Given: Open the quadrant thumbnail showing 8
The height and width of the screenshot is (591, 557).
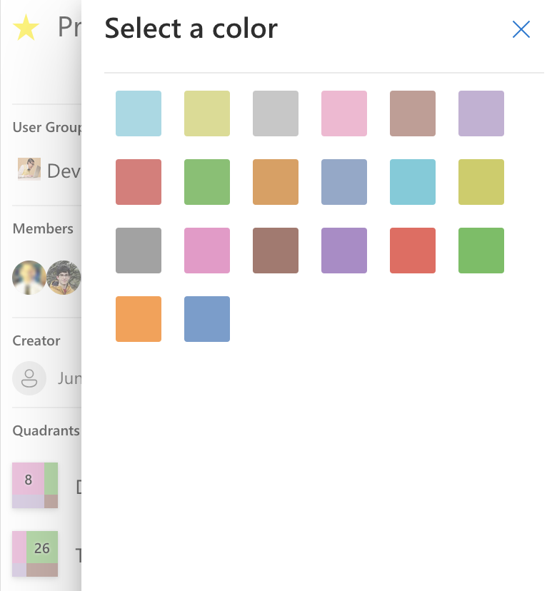Looking at the screenshot, I should coord(35,485).
